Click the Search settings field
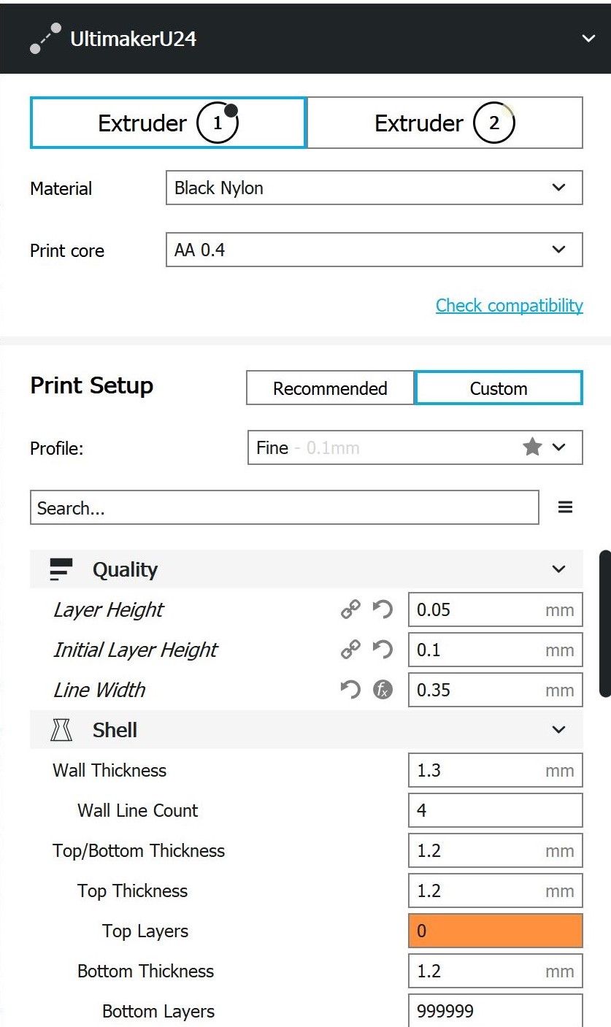The image size is (611, 1027). pos(284,508)
